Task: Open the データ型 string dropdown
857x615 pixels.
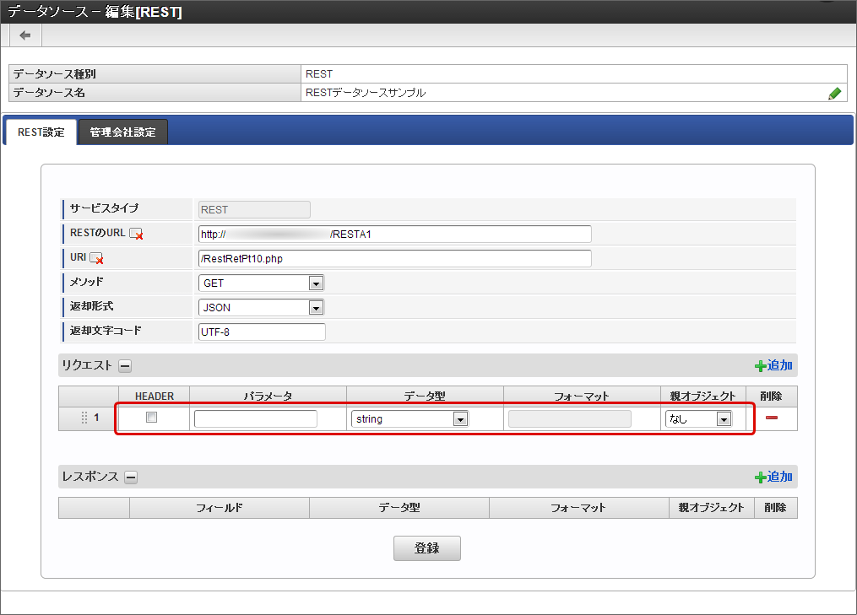Action: pyautogui.click(x=410, y=419)
